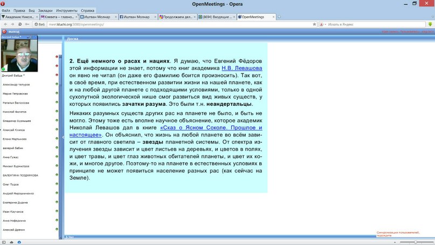Open the Правка menu
The width and height of the screenshot is (435, 245).
pos(19,11)
